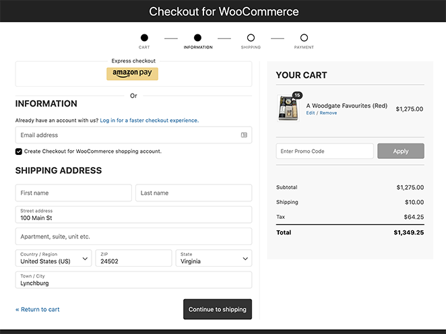The image size is (446, 334).
Task: Click the Edit link for cart item
Action: point(311,113)
